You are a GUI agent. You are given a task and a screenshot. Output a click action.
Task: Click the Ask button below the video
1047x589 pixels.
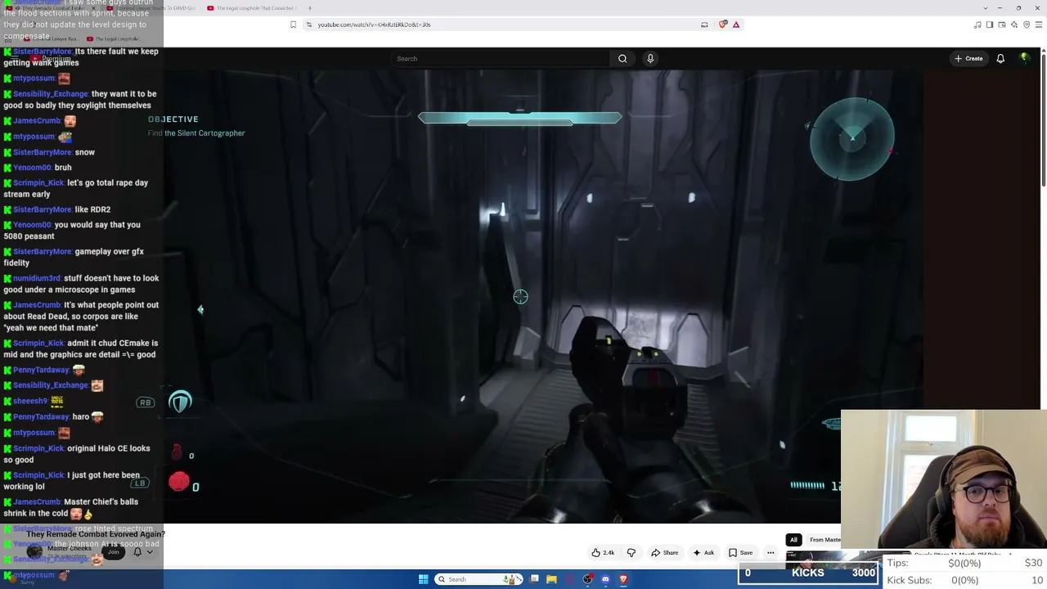click(703, 553)
